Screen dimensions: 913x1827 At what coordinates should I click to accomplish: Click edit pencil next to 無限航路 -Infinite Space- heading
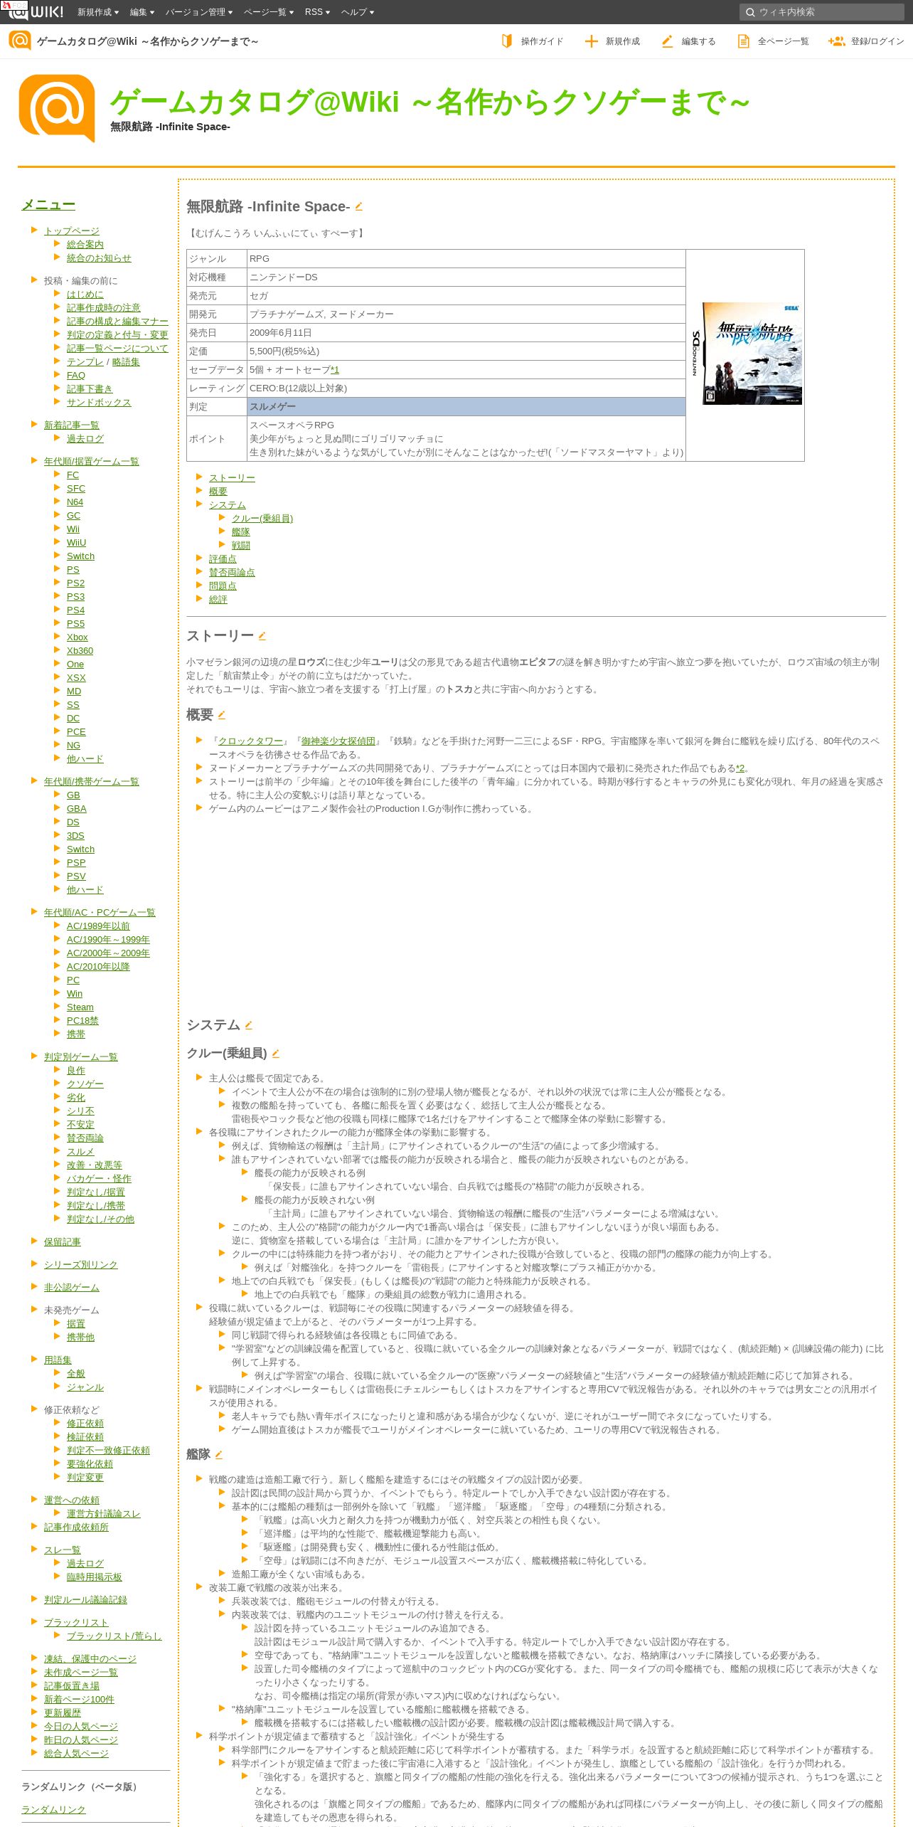click(358, 206)
